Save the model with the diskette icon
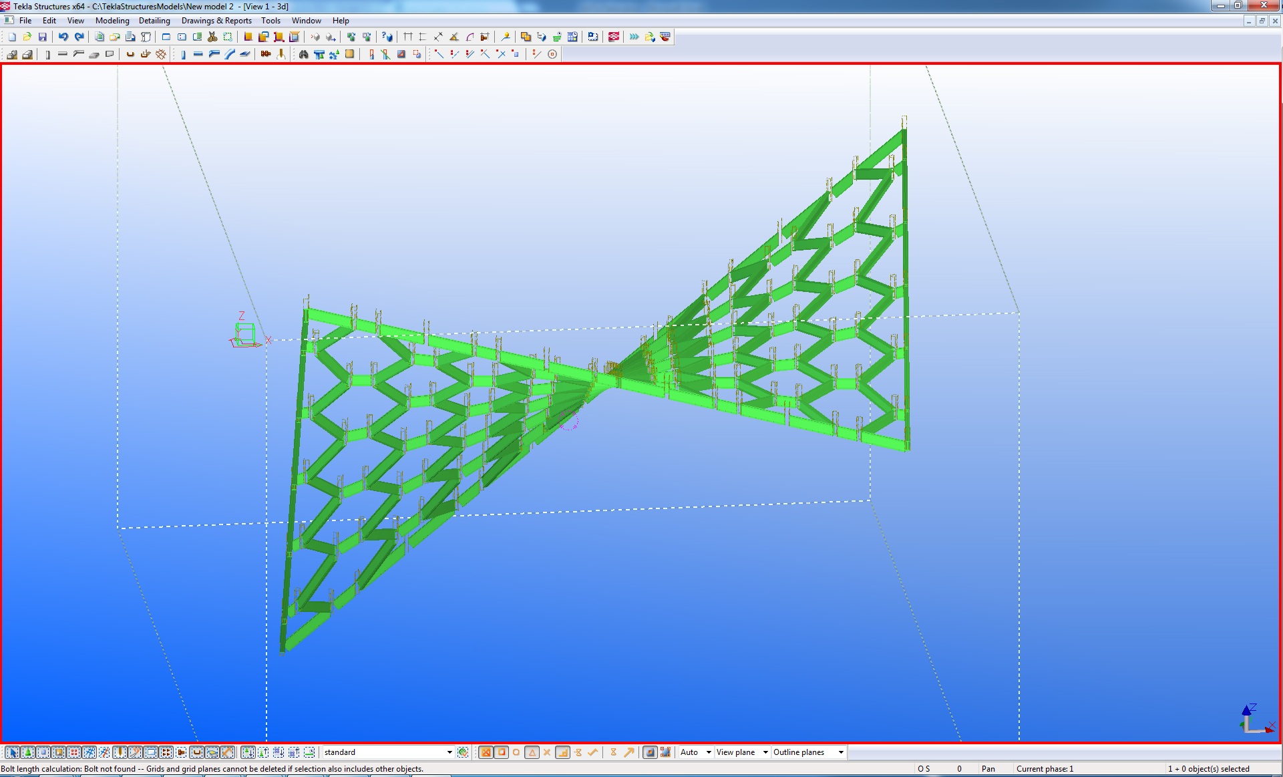The height and width of the screenshot is (777, 1283). click(43, 37)
